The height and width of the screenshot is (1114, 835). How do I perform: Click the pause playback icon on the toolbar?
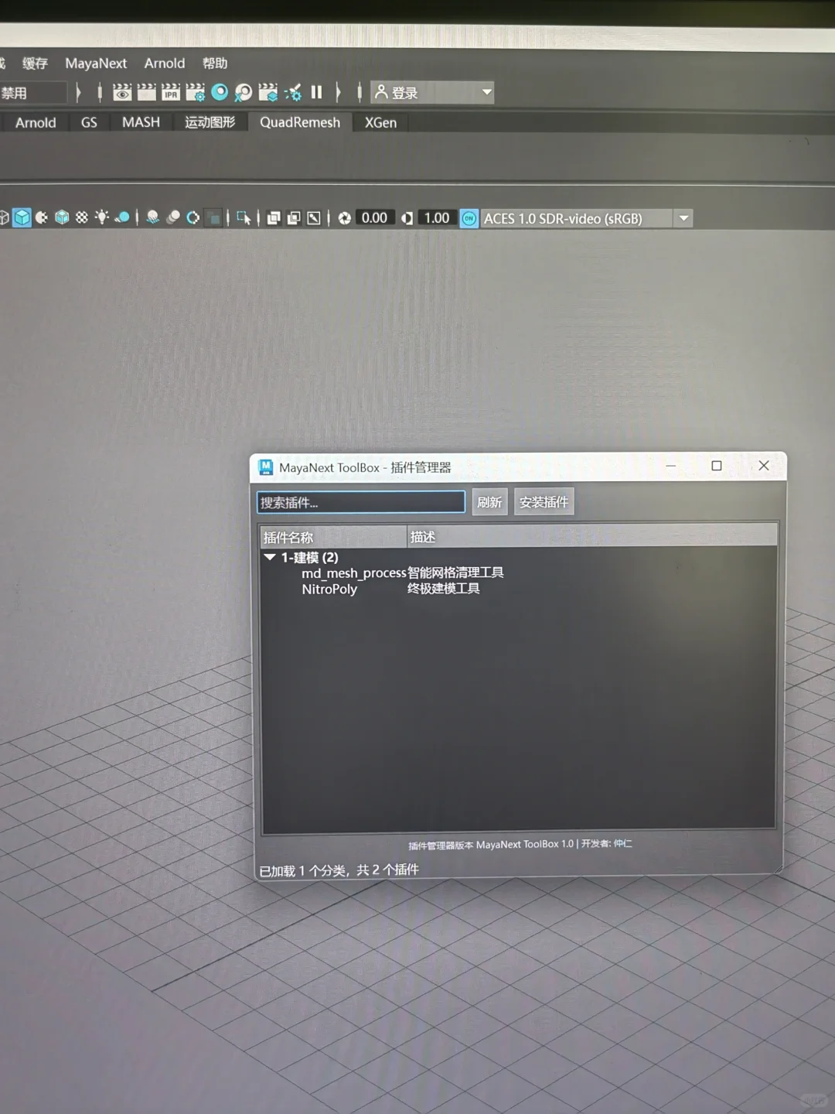(x=316, y=92)
